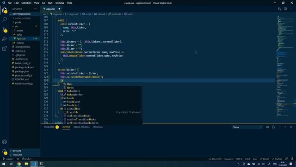Go to line via Ln 324 indicator

click(x=215, y=159)
